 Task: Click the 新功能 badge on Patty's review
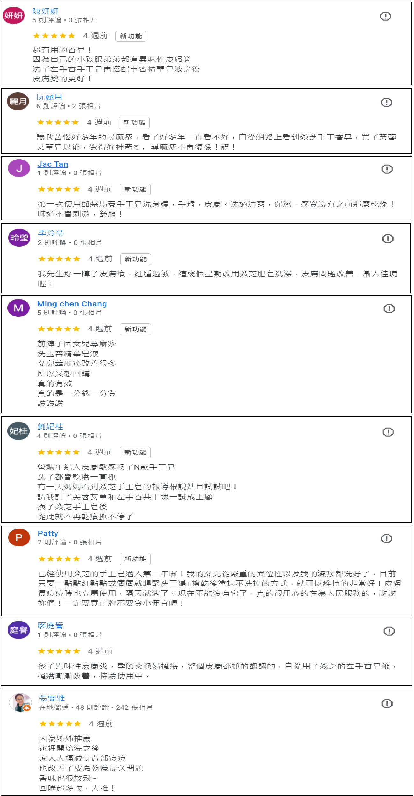[135, 559]
